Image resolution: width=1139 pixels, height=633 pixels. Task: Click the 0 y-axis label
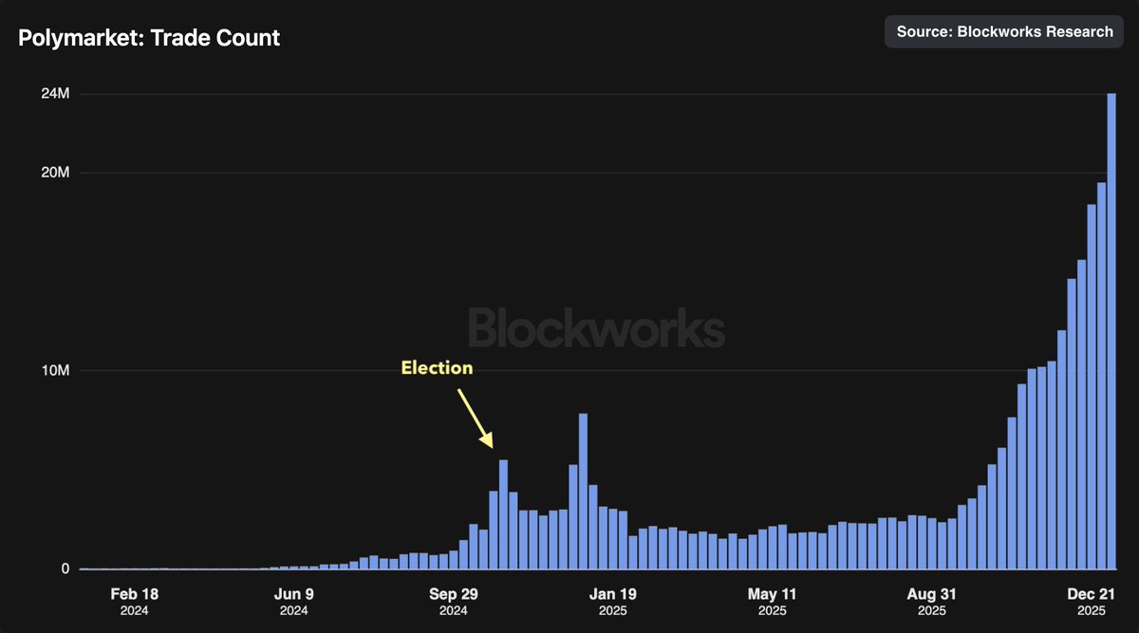coord(65,568)
